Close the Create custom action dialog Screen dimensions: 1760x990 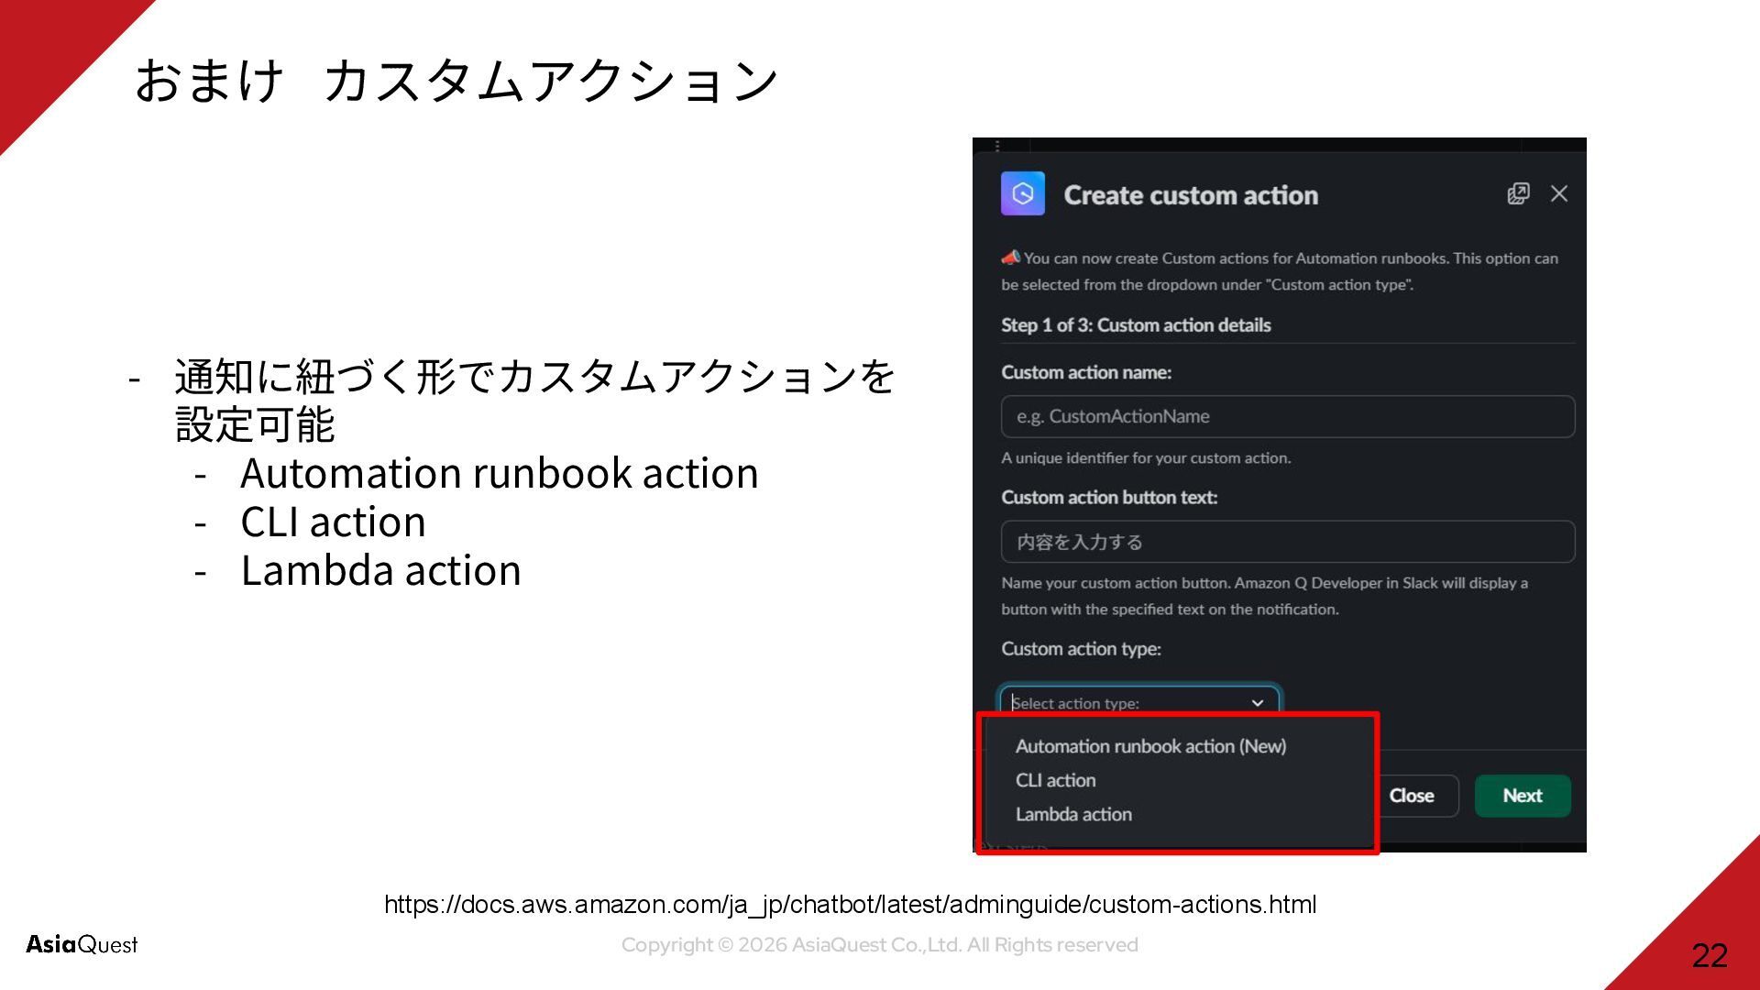1559,193
